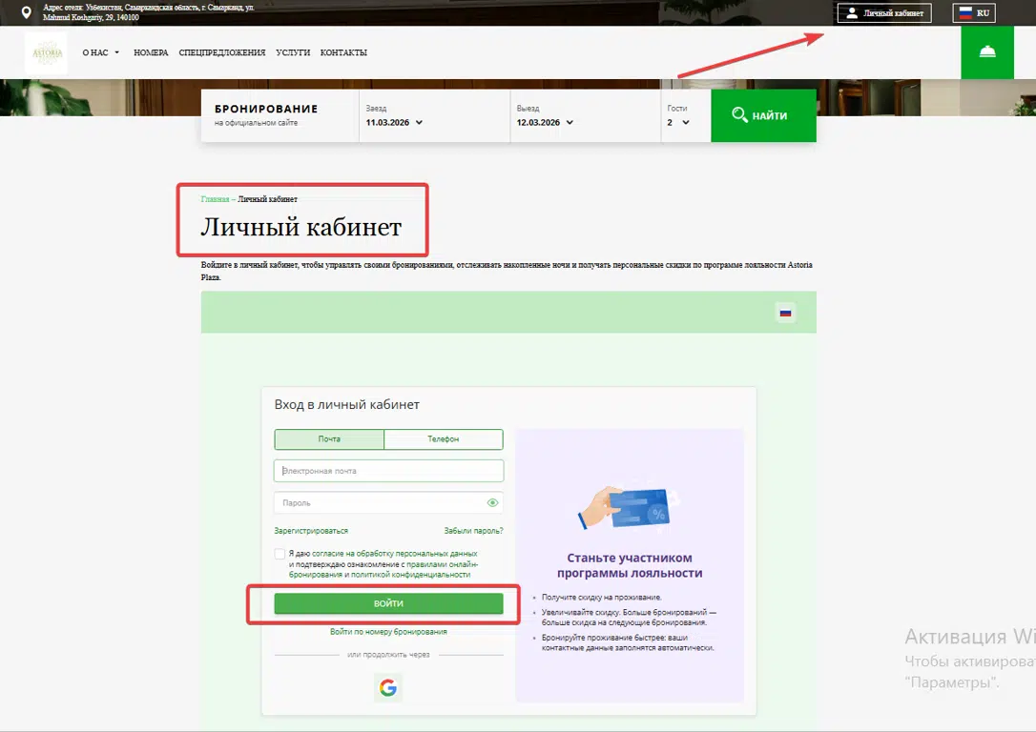Click the Astoria hotel logo
Image resolution: width=1036 pixels, height=732 pixels.
click(x=46, y=53)
